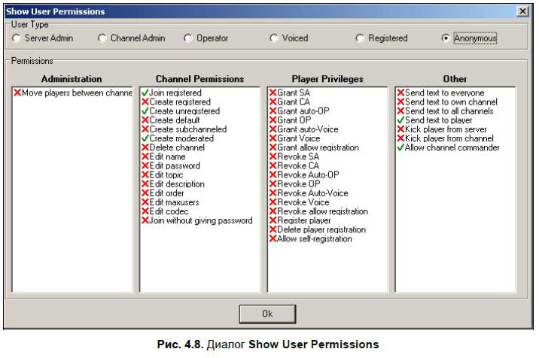
Task: Click red X next to Grant SA
Action: click(273, 93)
